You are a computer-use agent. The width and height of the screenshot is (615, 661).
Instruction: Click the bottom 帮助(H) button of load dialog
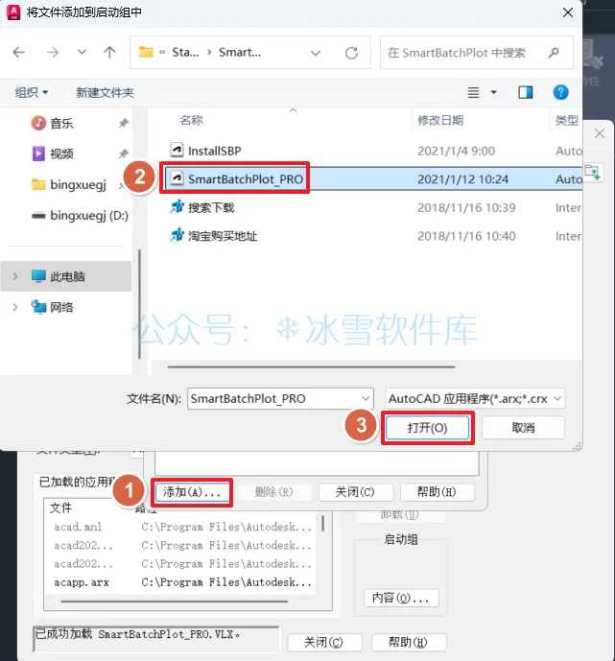(x=409, y=643)
